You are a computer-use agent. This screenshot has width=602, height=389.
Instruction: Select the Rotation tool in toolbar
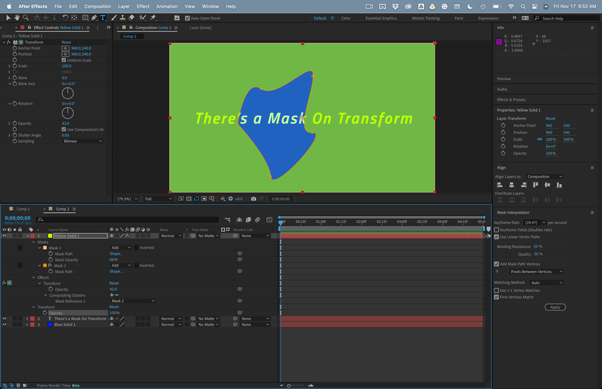pyautogui.click(x=65, y=17)
